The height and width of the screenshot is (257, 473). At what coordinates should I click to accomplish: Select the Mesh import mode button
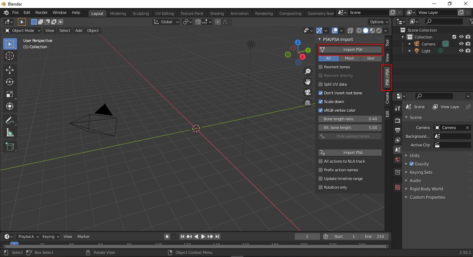349,58
